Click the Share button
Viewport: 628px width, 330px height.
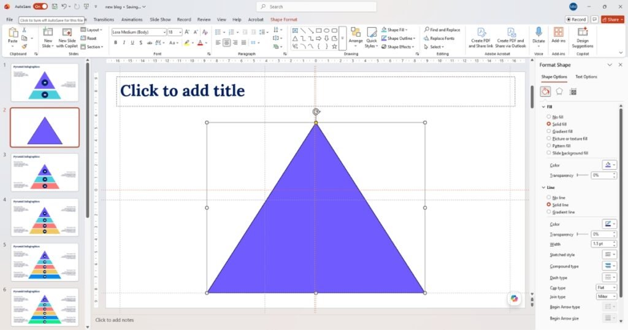[x=613, y=19]
